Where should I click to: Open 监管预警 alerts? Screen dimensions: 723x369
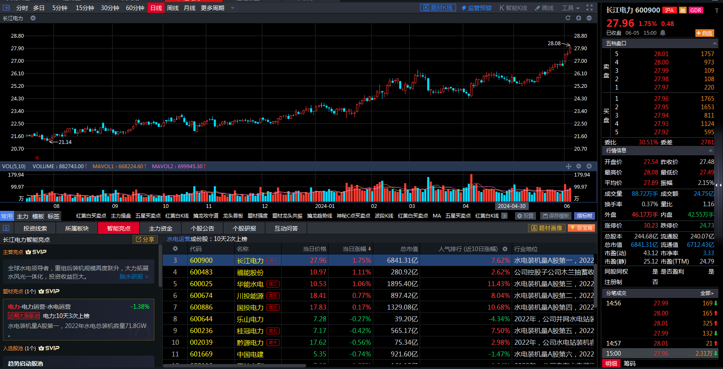click(477, 8)
